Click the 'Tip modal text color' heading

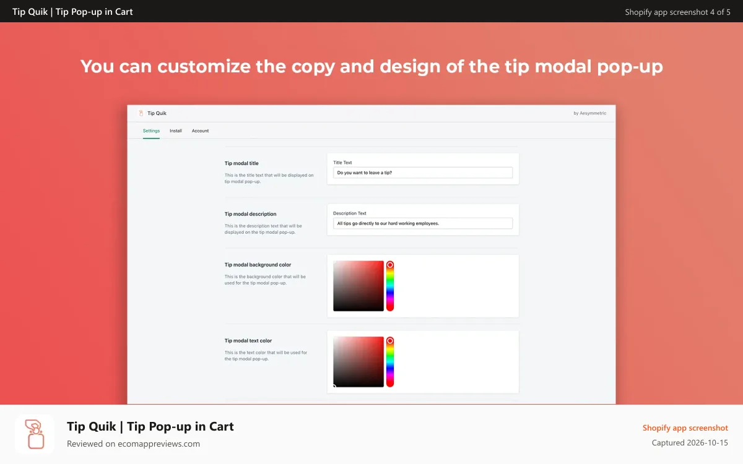click(248, 341)
